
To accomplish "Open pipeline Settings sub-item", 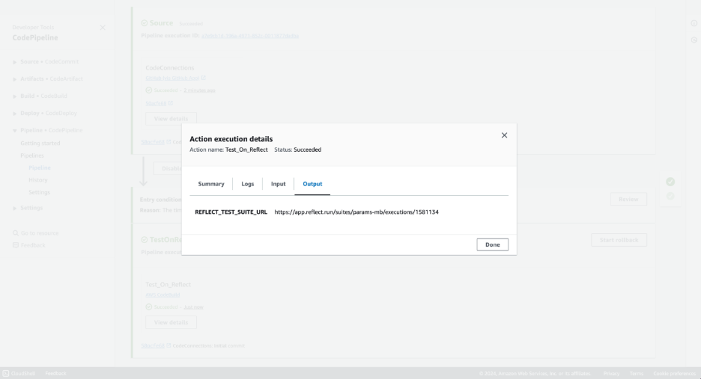I will point(40,192).
